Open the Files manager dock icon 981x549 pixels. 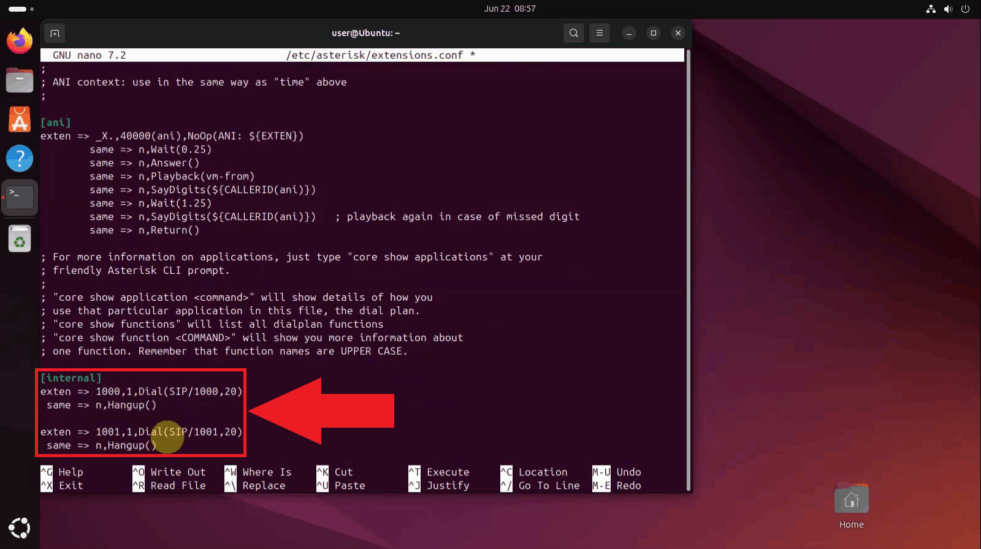[x=20, y=80]
